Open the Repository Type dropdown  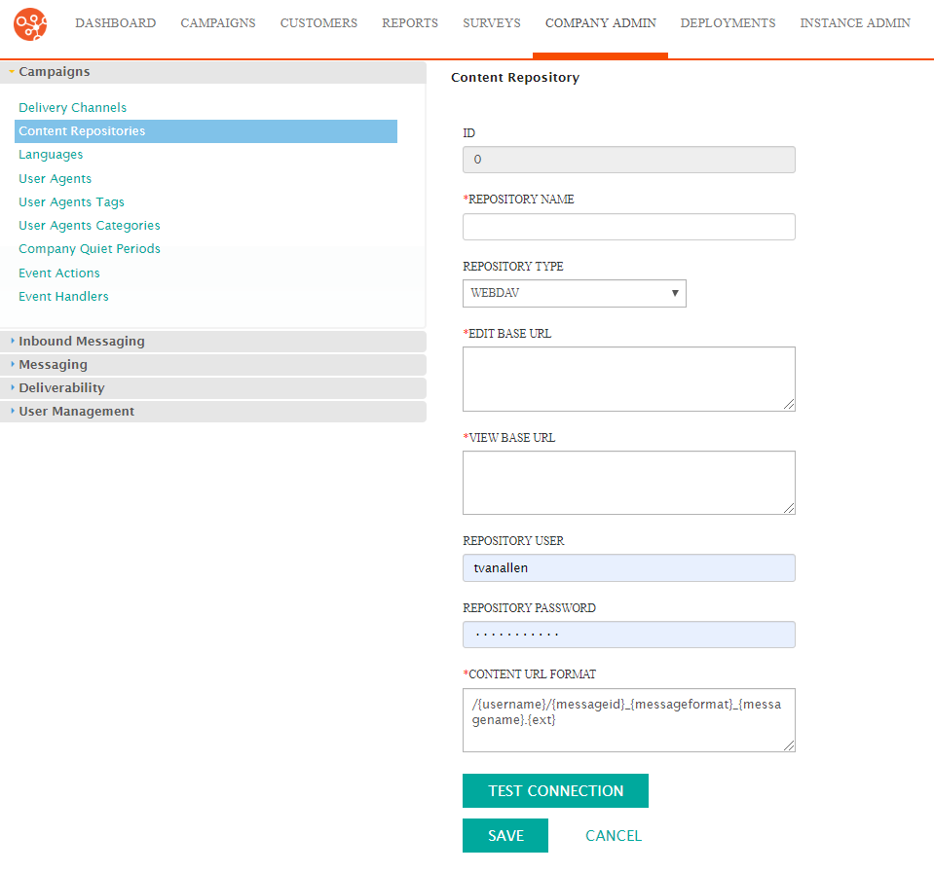pyautogui.click(x=575, y=293)
